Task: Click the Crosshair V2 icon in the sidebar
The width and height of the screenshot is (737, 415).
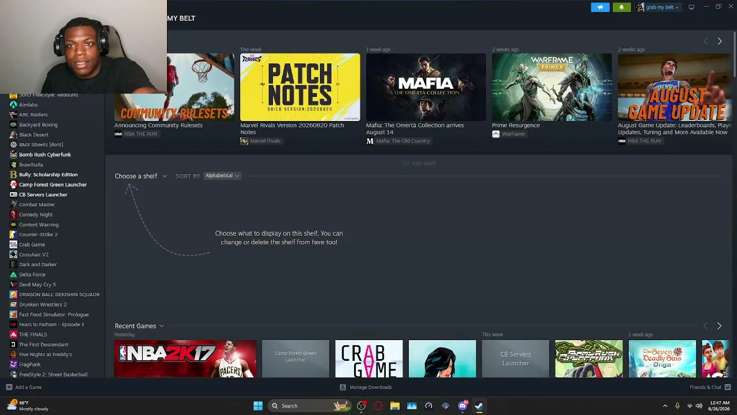Action: tap(13, 255)
